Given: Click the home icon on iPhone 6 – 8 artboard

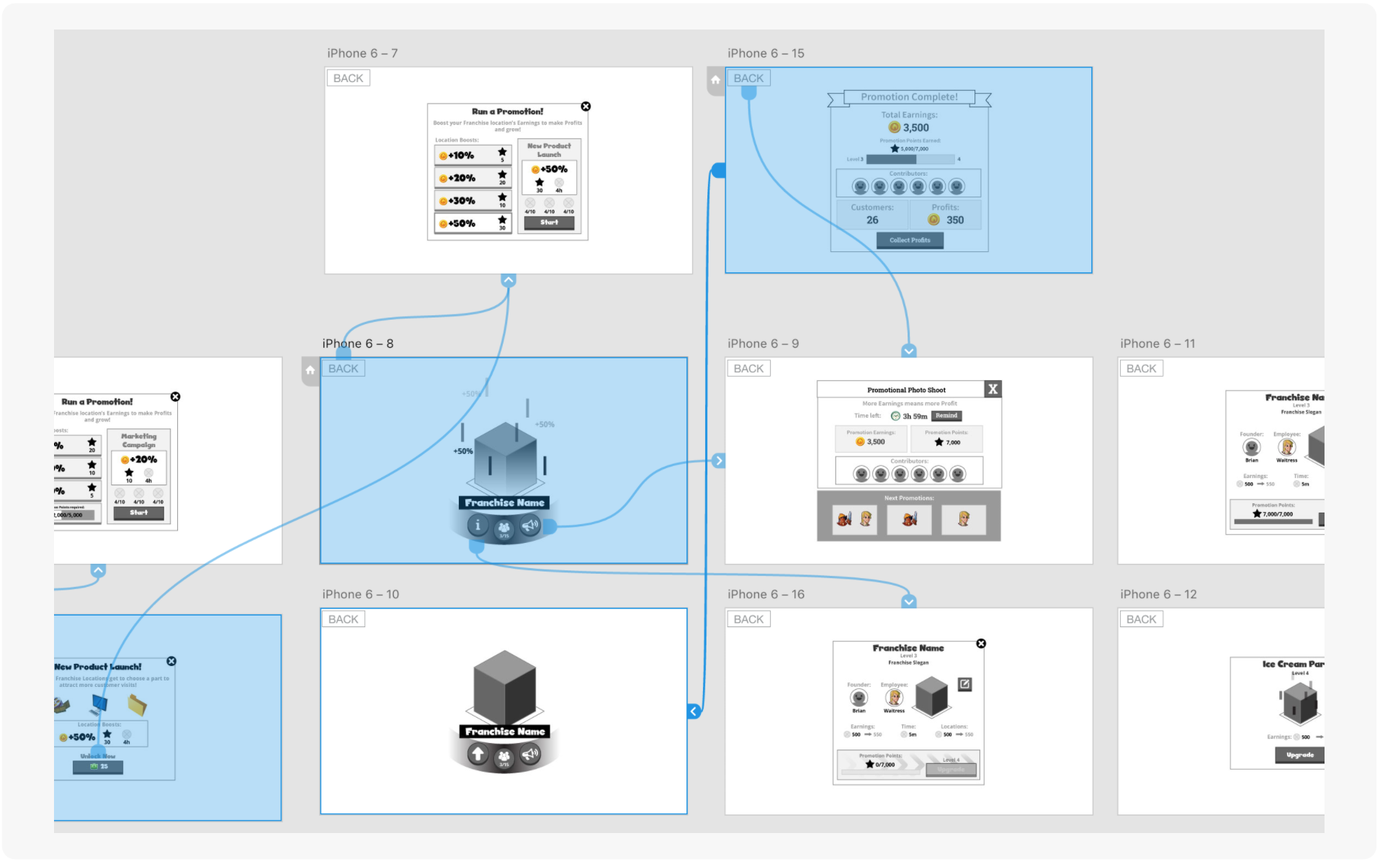Looking at the screenshot, I should tap(310, 370).
